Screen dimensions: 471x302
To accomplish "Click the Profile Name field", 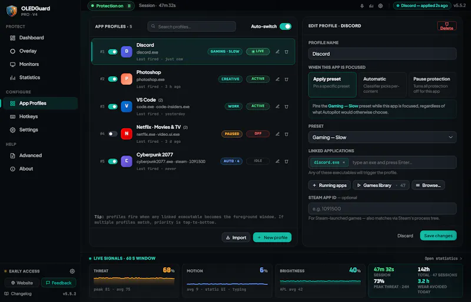I will click(382, 54).
